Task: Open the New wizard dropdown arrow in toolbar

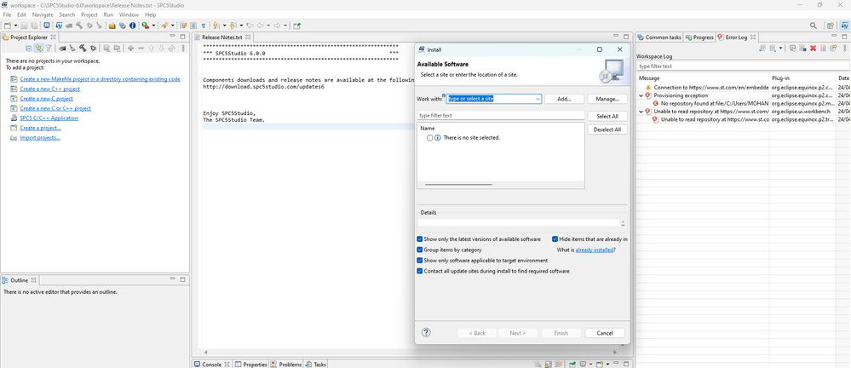Action: pyautogui.click(x=15, y=26)
